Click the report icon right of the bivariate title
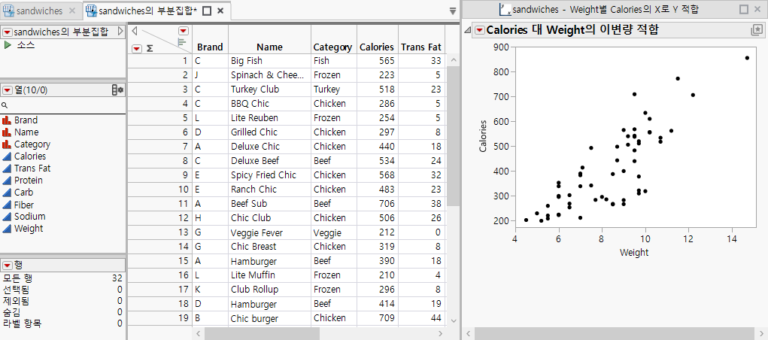 tap(756, 30)
